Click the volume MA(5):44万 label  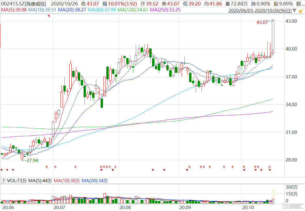[40, 181]
